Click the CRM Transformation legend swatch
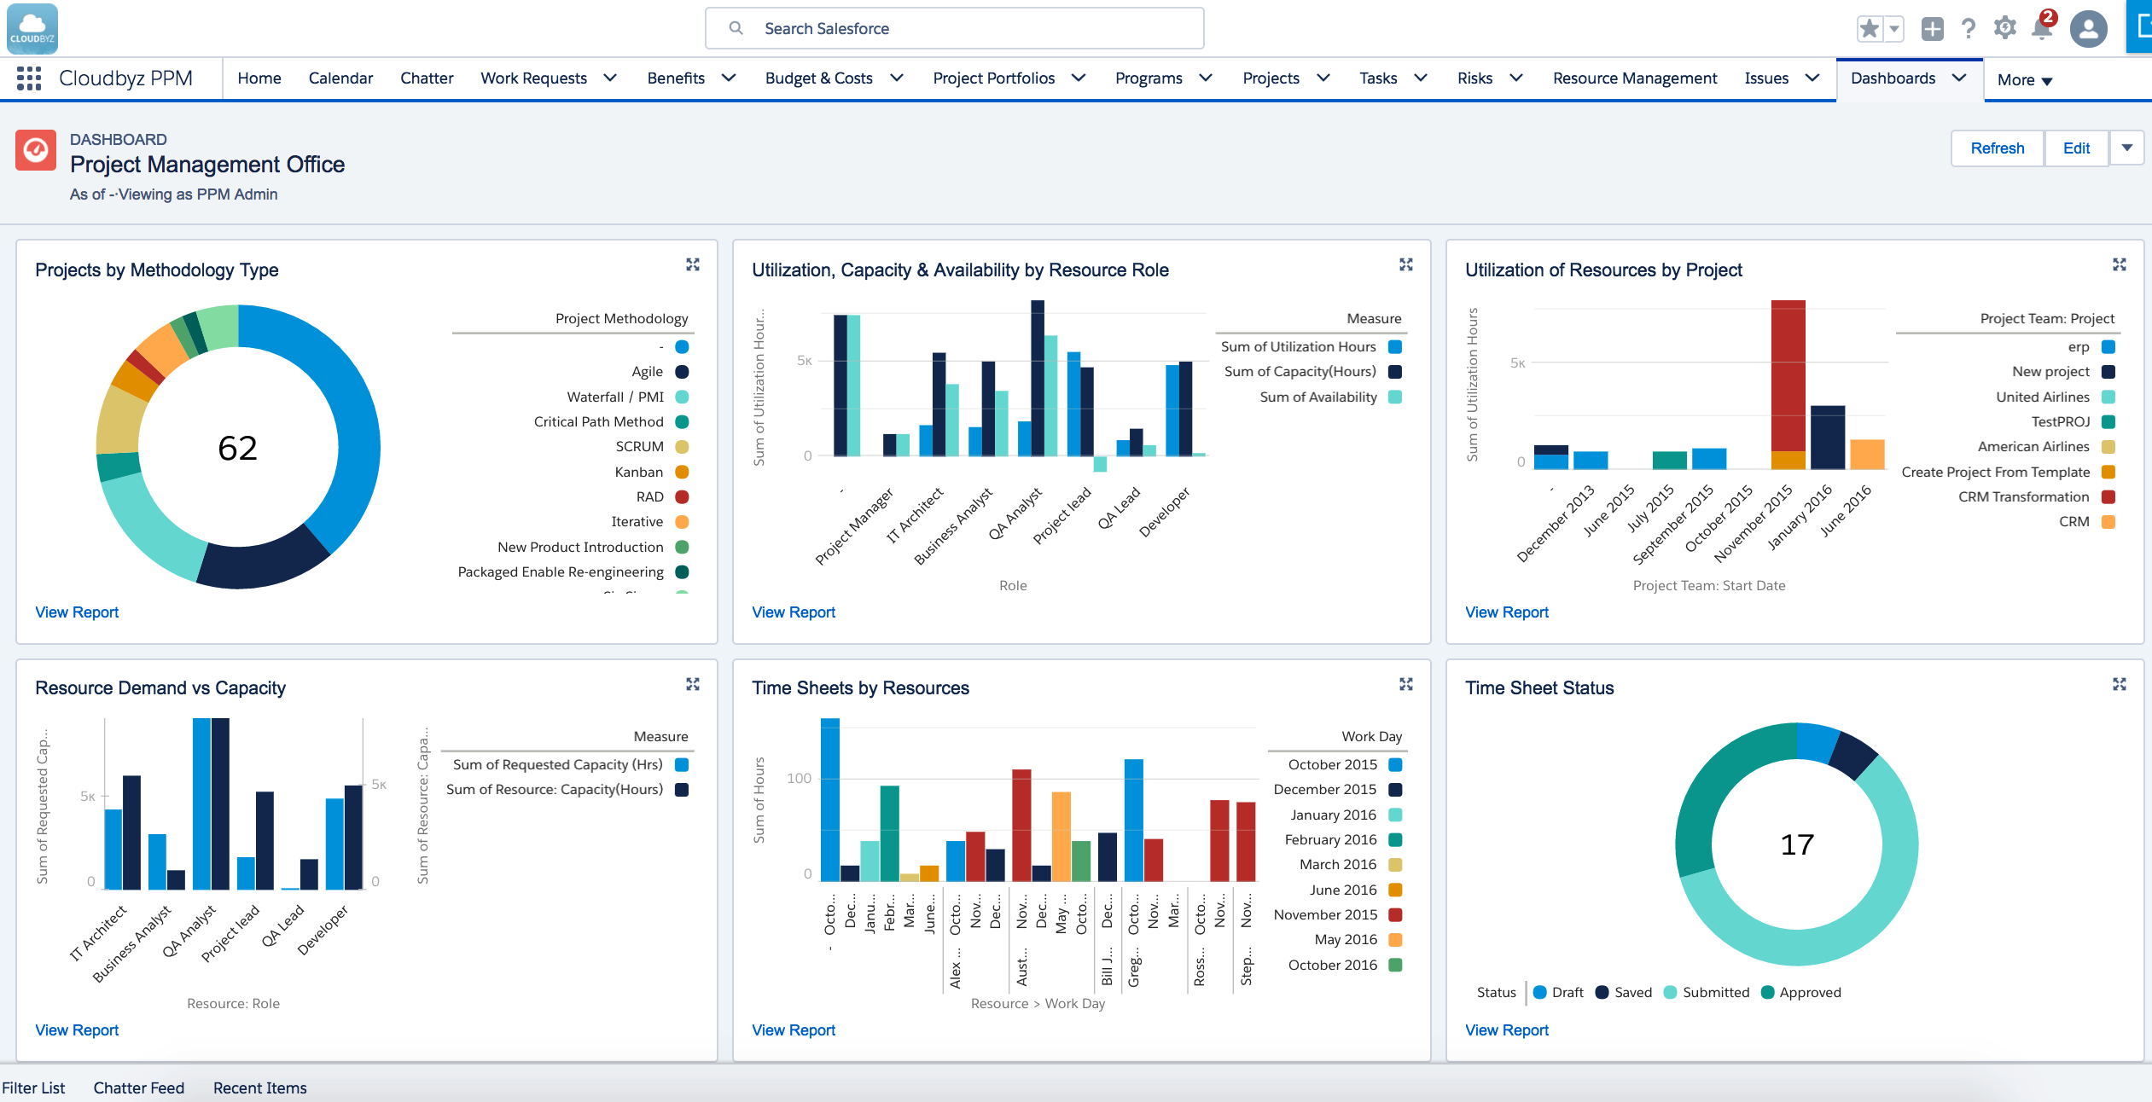 tap(2108, 496)
